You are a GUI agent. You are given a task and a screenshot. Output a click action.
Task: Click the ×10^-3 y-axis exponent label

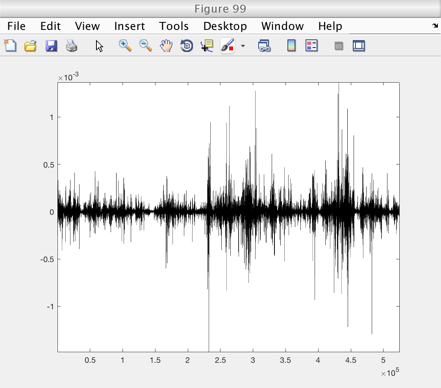pyautogui.click(x=69, y=76)
